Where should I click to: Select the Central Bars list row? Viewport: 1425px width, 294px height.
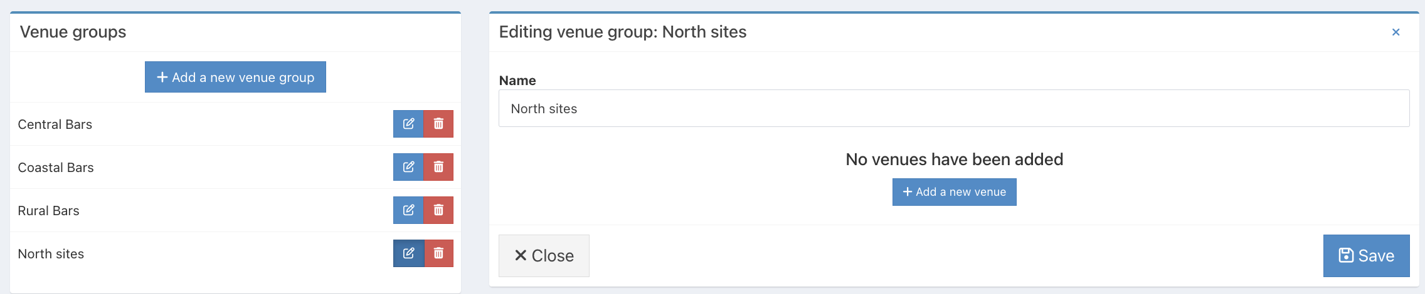[235, 124]
